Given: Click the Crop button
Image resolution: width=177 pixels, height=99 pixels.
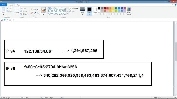Looking at the screenshot, I should click(23, 9).
